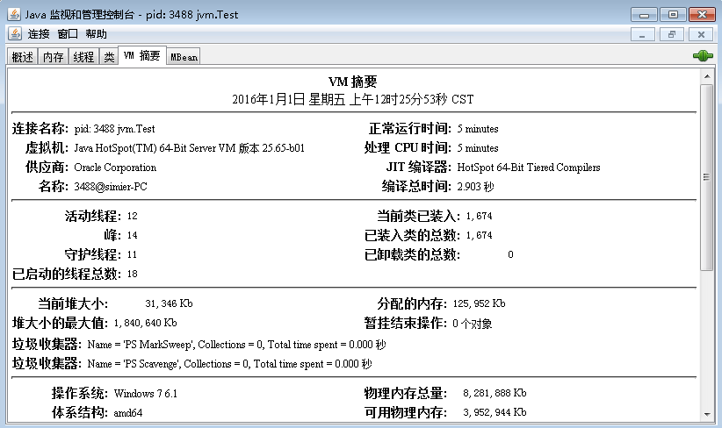
Task: Click the 峰 value 14
Action: [132, 235]
